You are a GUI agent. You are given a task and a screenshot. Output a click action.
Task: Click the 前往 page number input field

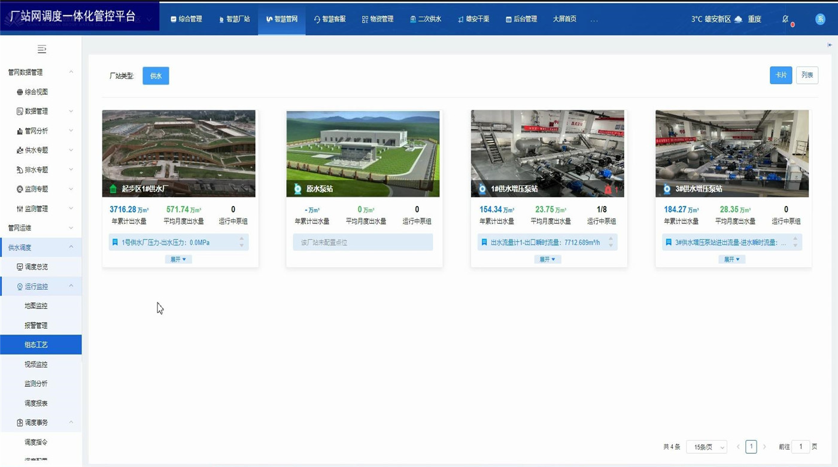tap(800, 447)
